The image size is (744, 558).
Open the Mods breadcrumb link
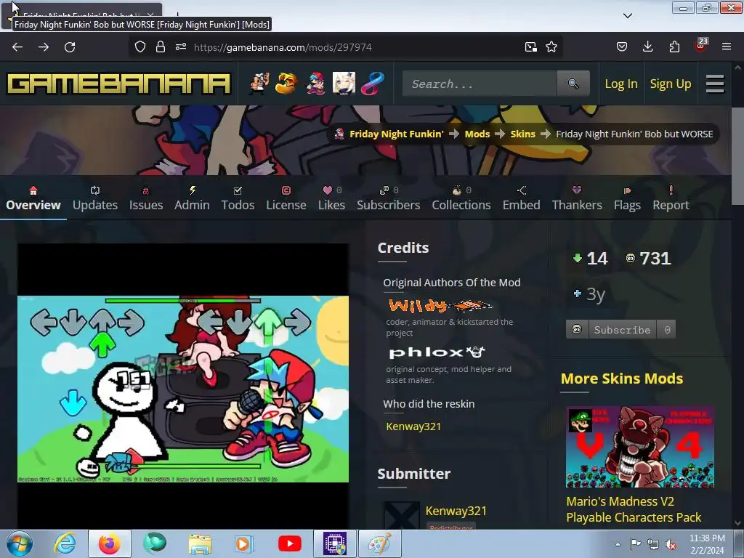click(x=477, y=134)
